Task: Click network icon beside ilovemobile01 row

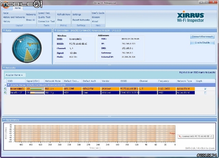Action: (5, 89)
